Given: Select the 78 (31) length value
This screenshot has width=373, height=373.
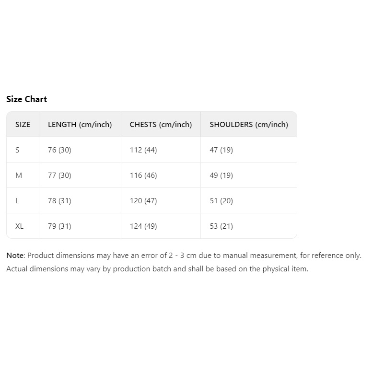Looking at the screenshot, I should tap(59, 201).
